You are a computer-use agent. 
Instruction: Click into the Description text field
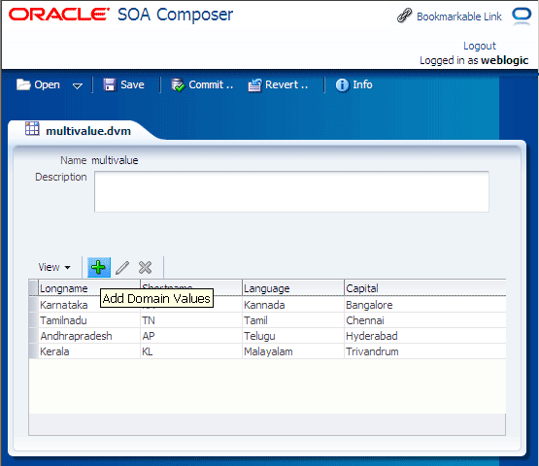291,191
